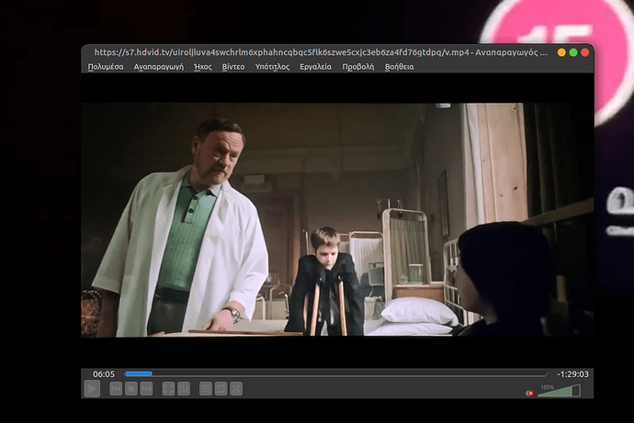634x423 pixels.
Task: Toggle fullscreen video mode
Action: coord(169,389)
